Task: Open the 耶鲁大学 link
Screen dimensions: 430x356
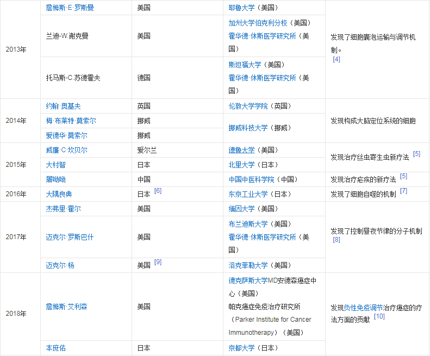Action: coord(241,8)
